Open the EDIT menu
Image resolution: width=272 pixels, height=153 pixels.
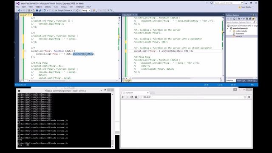point(24,7)
